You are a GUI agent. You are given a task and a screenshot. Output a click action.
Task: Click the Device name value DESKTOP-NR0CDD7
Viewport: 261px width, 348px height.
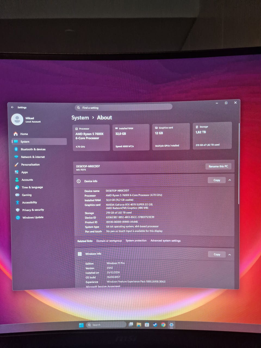tap(117, 191)
